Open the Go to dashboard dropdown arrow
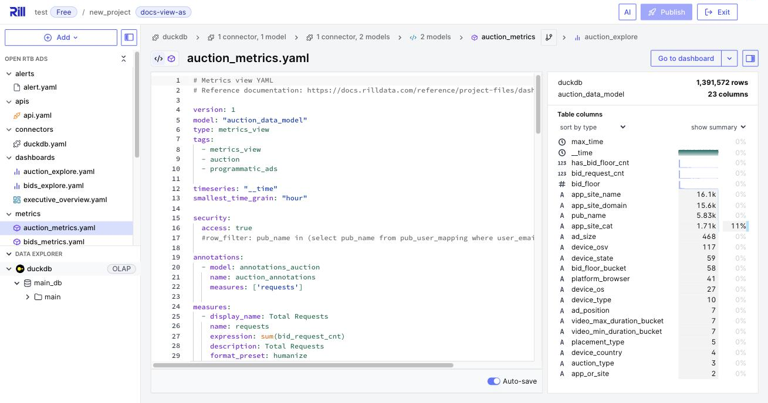Image resolution: width=768 pixels, height=403 pixels. pos(729,59)
